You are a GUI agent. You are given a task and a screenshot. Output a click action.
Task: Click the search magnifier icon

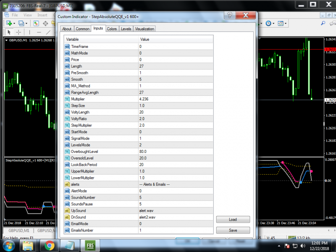(x=323, y=23)
